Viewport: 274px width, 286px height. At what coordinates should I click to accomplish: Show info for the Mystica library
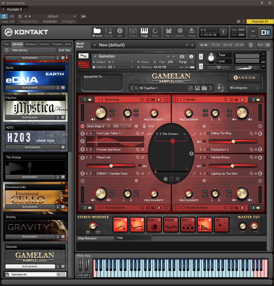tap(58, 117)
